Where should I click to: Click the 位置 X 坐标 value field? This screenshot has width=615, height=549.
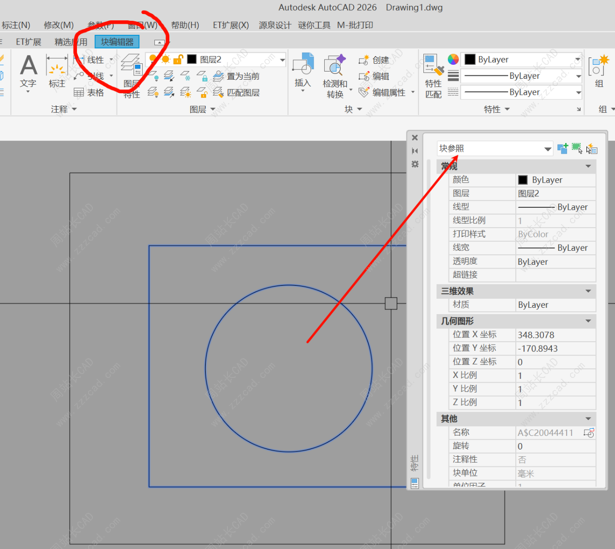point(555,335)
